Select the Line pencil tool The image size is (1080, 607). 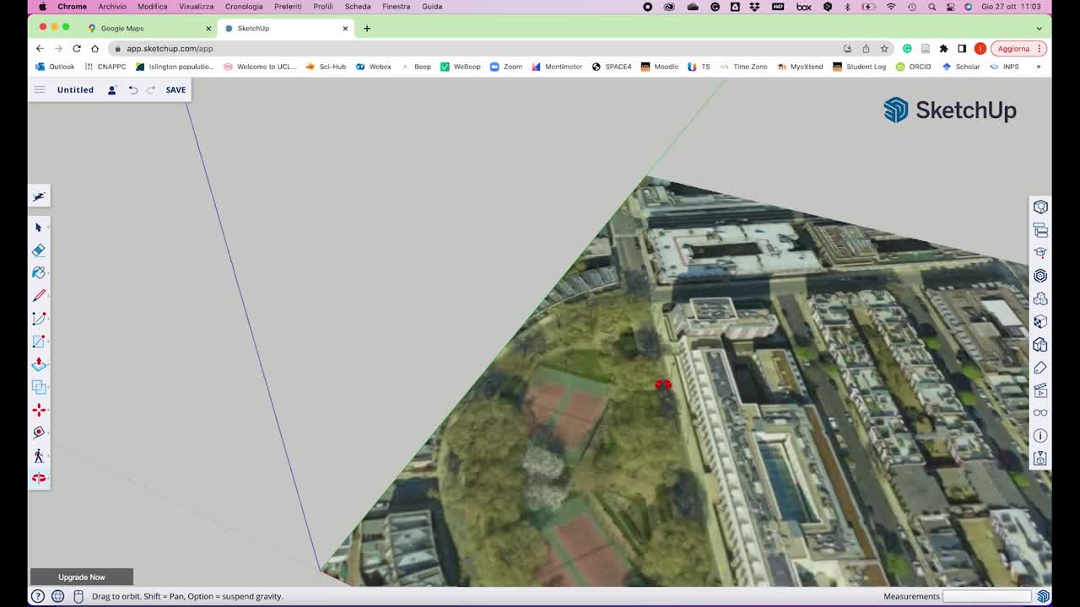point(39,296)
